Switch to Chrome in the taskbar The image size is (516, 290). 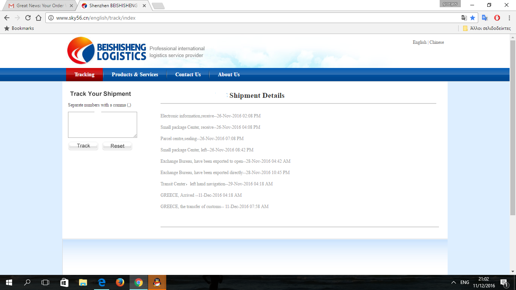[x=139, y=282]
